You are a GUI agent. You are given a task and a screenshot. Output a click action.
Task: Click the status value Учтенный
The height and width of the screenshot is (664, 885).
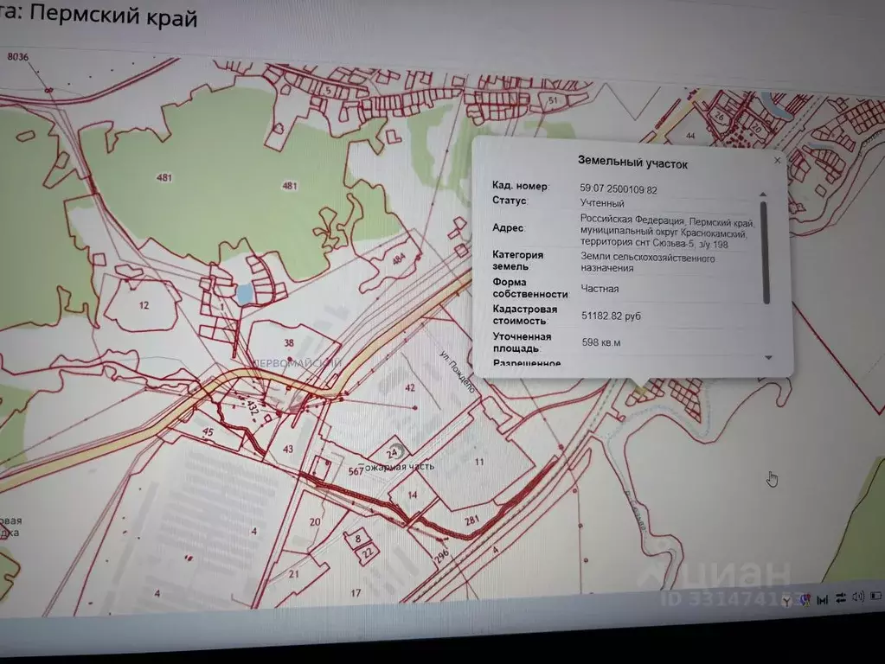click(602, 203)
